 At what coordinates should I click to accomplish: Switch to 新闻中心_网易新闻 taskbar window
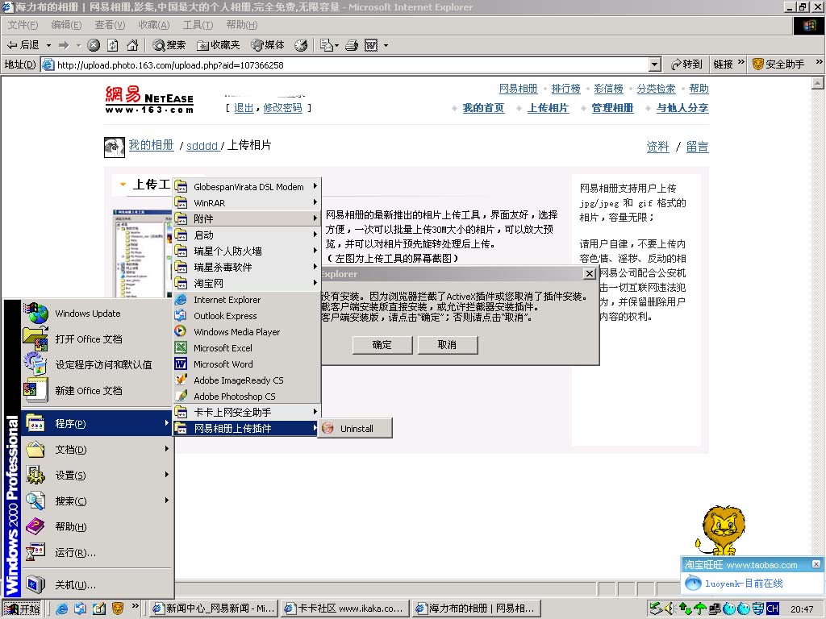coord(213,609)
